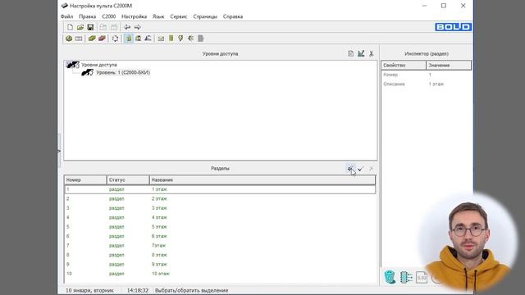Open the C2000 menu

[109, 16]
